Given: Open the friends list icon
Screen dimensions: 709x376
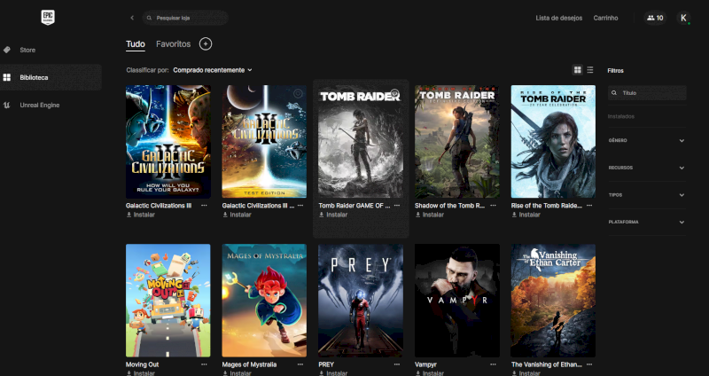Looking at the screenshot, I should pos(655,18).
